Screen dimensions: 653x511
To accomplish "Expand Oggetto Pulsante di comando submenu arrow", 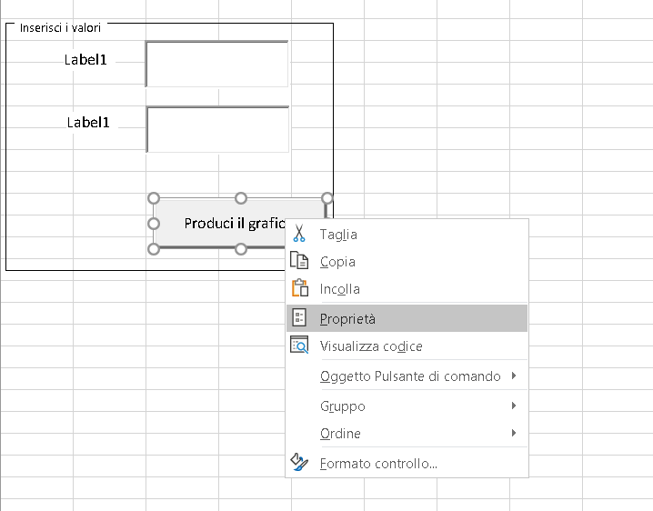I will (514, 376).
